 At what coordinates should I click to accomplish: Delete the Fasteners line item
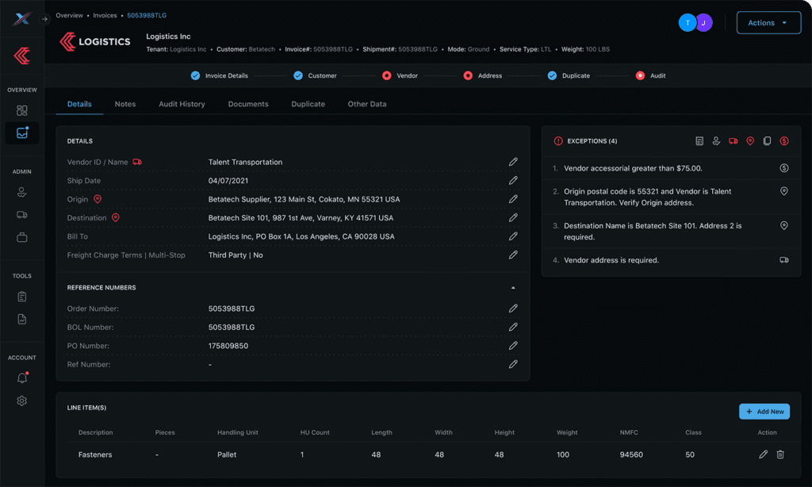pyautogui.click(x=780, y=454)
